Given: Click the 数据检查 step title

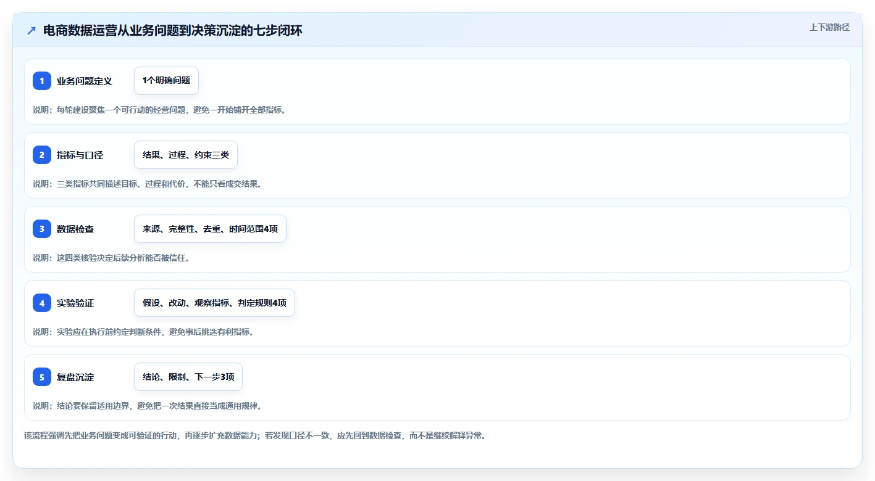Looking at the screenshot, I should click(75, 229).
